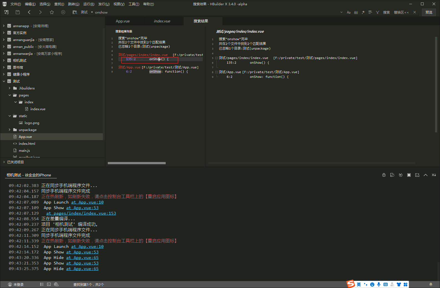Expand the annanguanjia project
Image resolution: width=440 pixels, height=288 pixels.
click(4, 40)
